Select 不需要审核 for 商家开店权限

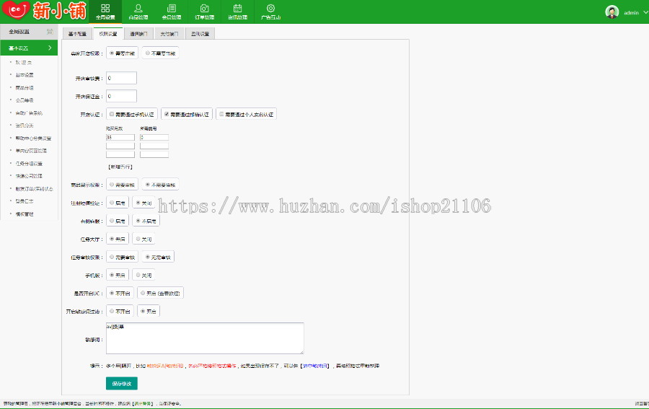point(148,53)
